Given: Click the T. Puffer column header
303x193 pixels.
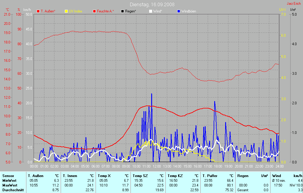Looking at the screenshot, I should coord(210,176).
